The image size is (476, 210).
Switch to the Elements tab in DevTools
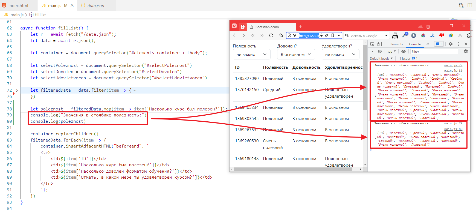pyautogui.click(x=396, y=44)
